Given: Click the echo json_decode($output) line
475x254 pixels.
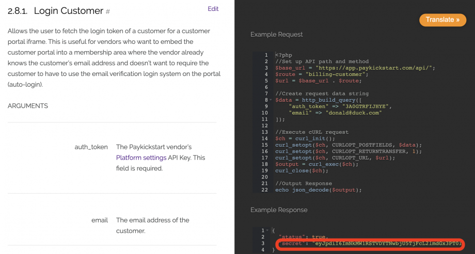Looking at the screenshot, I should 319,190.
